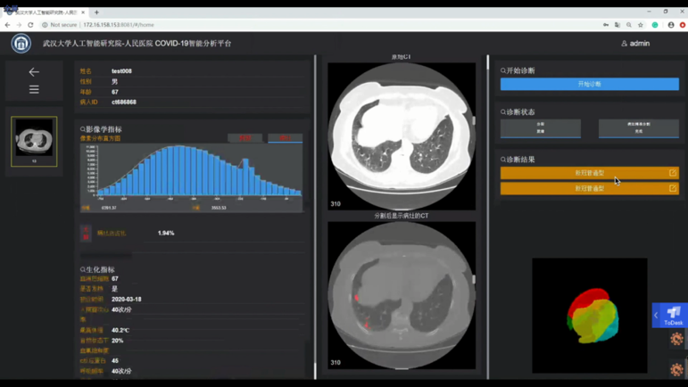Click the blue 开始诊断 start diagnosis button
Screen dimensions: 688x387
[589, 84]
